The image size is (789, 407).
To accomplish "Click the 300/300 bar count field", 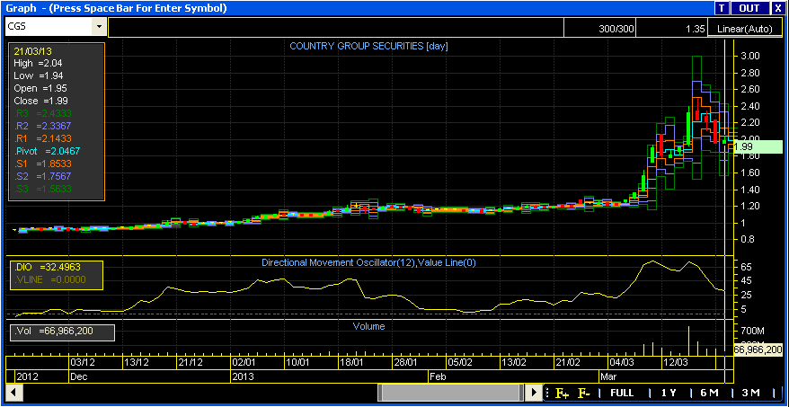I will (x=598, y=29).
